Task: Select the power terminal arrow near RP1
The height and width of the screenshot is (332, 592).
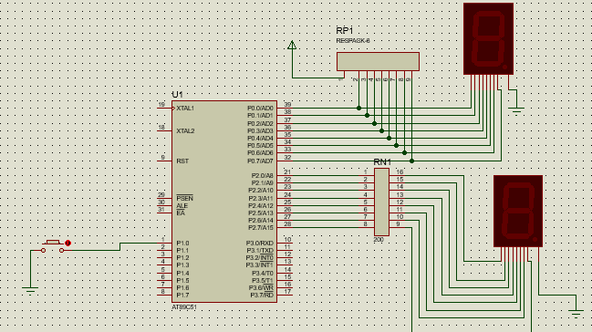Action: pyautogui.click(x=292, y=46)
